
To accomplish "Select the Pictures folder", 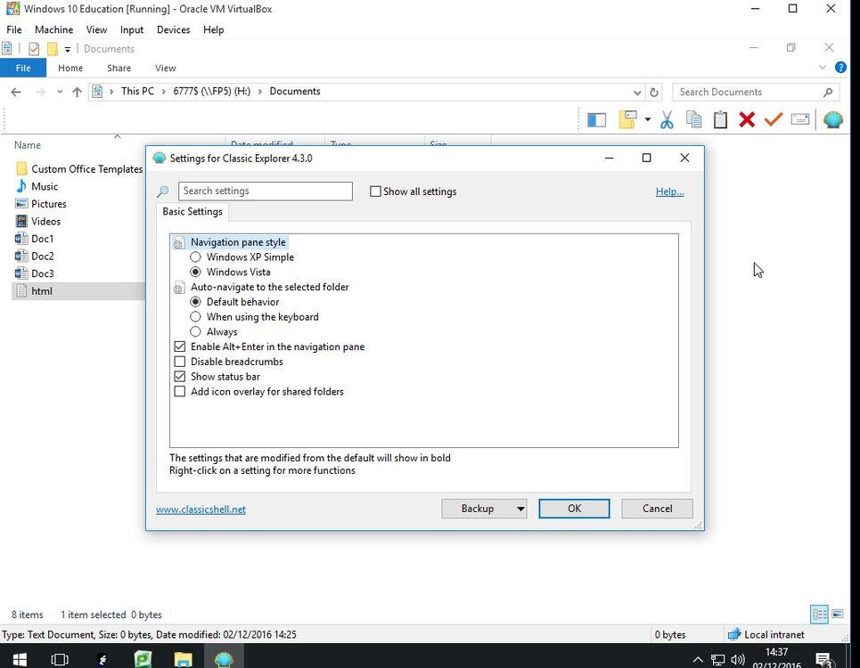I will coord(41,204).
